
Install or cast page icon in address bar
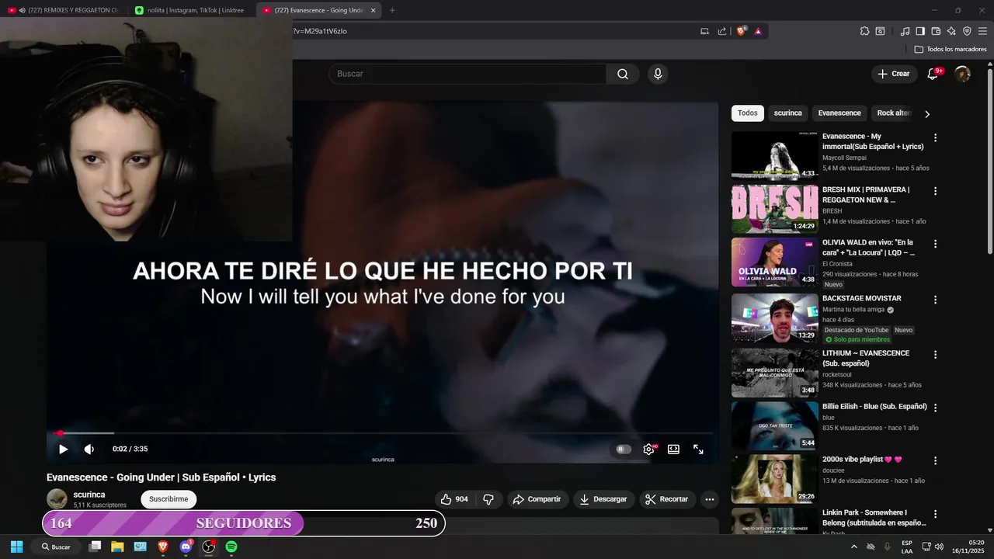coord(704,31)
